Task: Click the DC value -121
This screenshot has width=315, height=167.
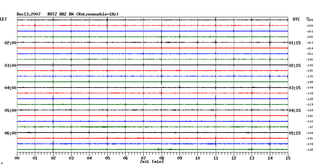Action: coord(310,138)
